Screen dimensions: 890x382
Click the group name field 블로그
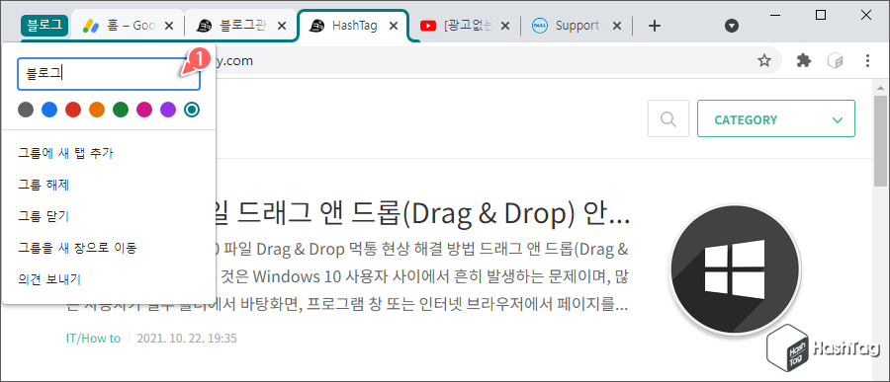(109, 74)
